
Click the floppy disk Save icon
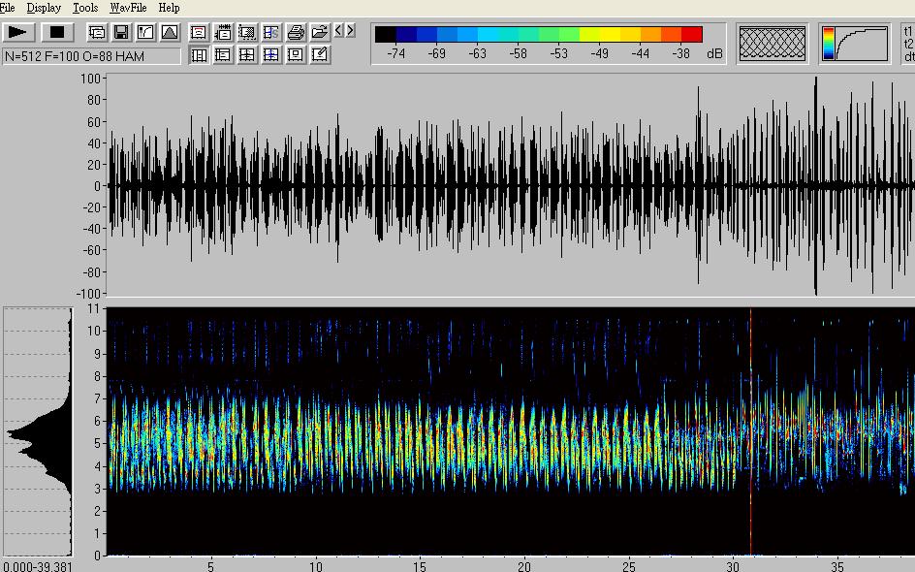coord(121,32)
